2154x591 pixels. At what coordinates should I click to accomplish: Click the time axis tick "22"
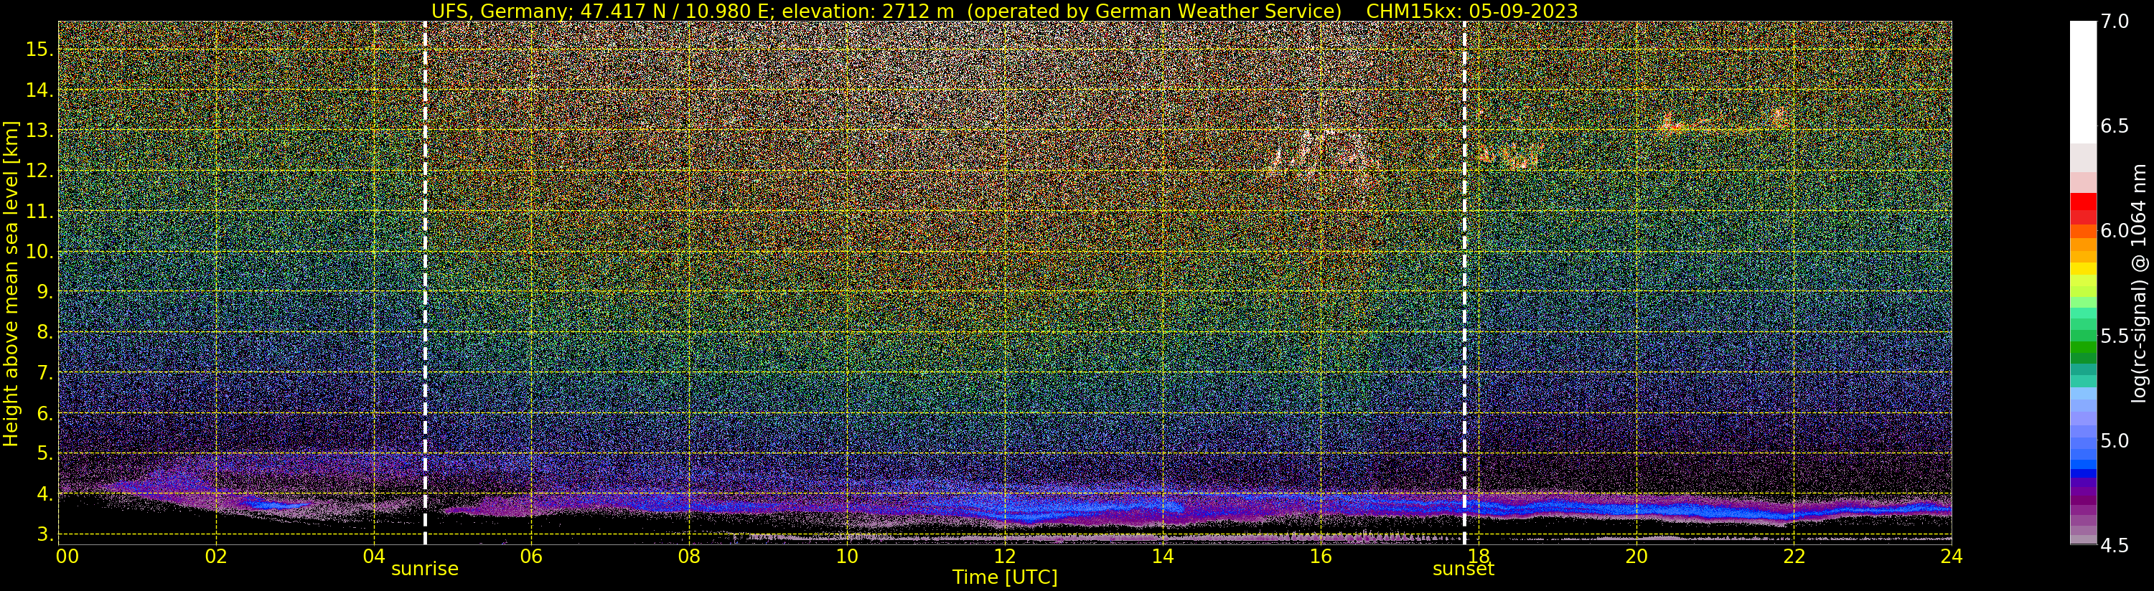point(1793,556)
